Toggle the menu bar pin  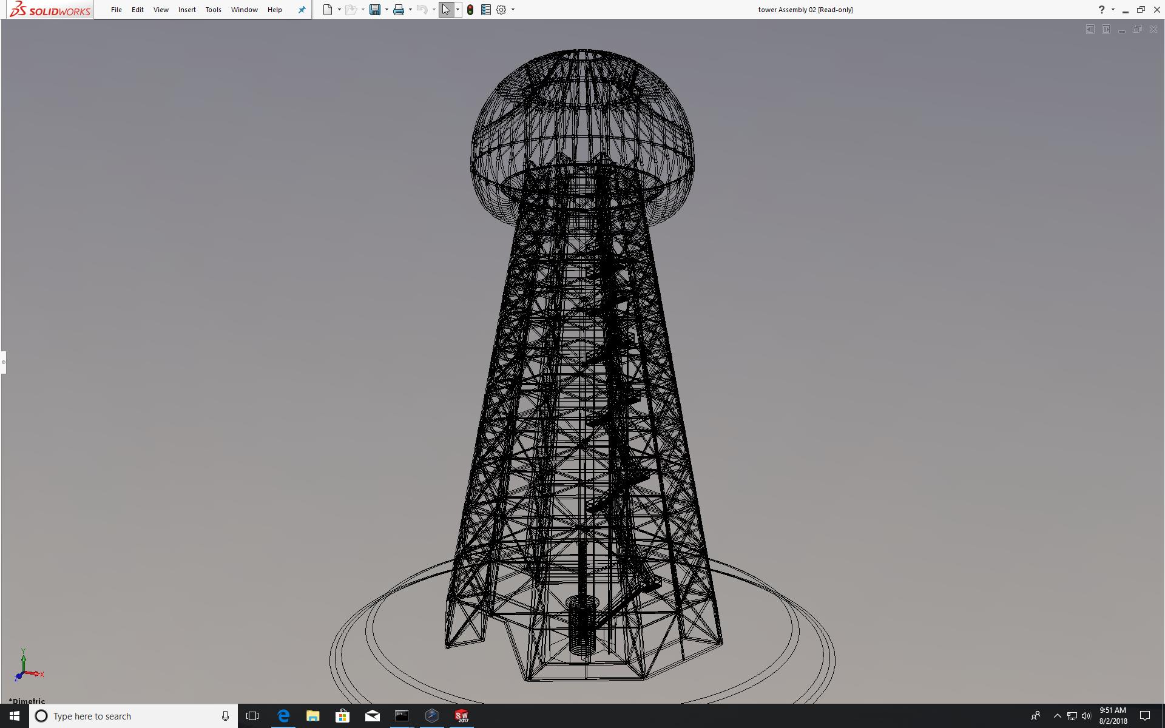[x=302, y=10]
